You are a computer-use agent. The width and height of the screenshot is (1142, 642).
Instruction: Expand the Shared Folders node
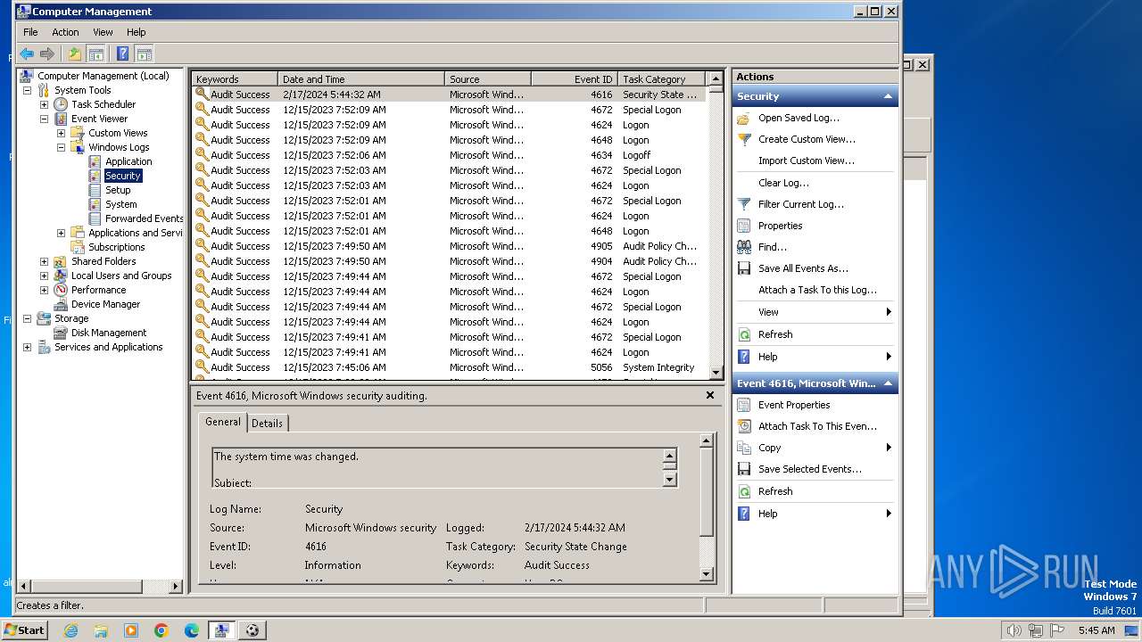(44, 261)
